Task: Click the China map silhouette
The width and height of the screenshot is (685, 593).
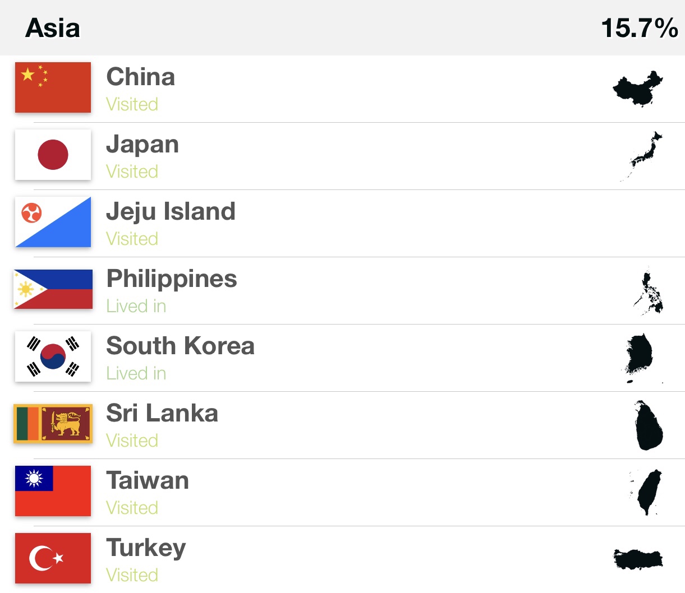Action: click(638, 89)
